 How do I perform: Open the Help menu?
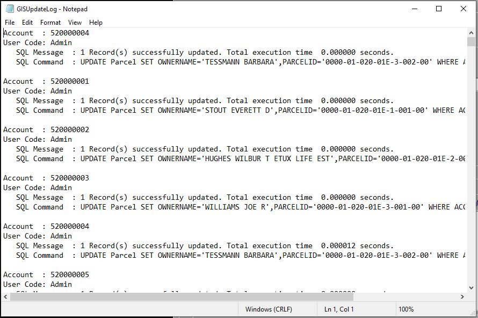pos(96,23)
